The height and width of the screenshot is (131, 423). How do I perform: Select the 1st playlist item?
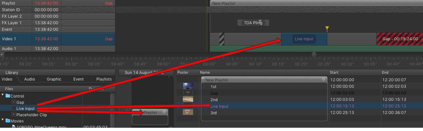(213, 86)
